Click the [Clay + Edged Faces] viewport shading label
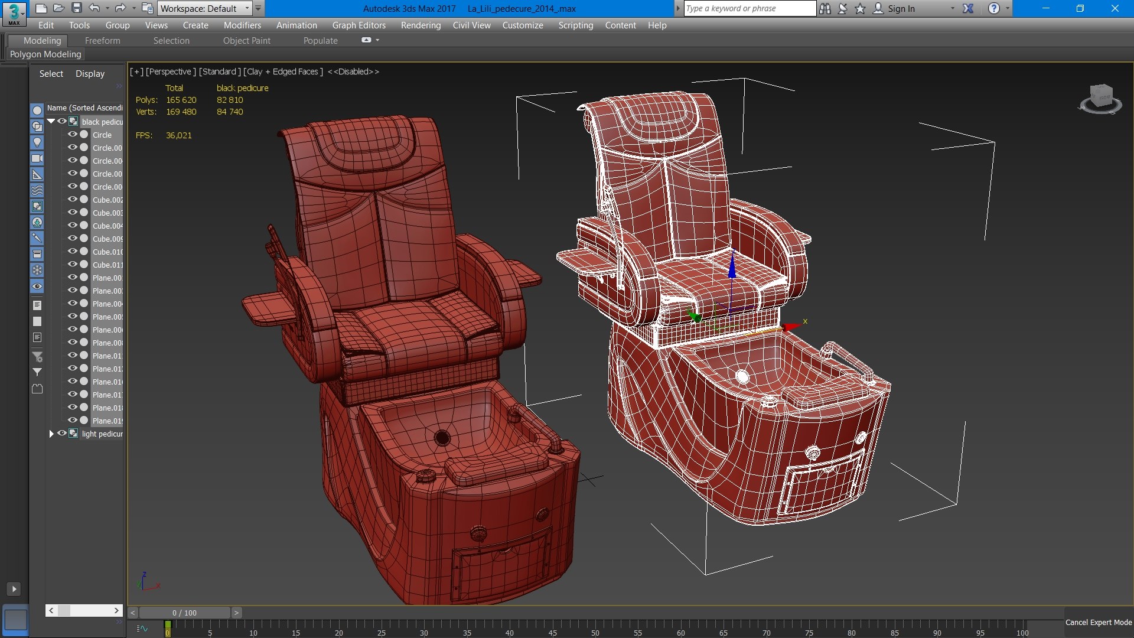The height and width of the screenshot is (638, 1134). (x=283, y=71)
